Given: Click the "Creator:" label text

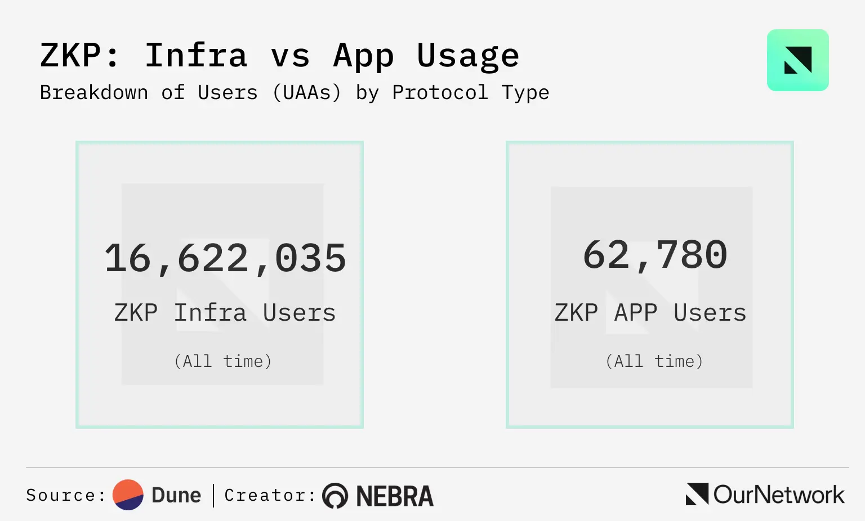Looking at the screenshot, I should coord(270,495).
